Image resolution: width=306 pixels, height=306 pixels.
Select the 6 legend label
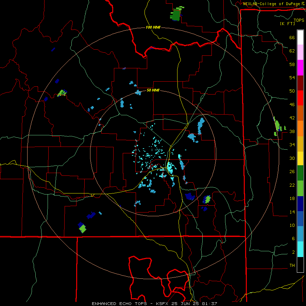coord(293,239)
